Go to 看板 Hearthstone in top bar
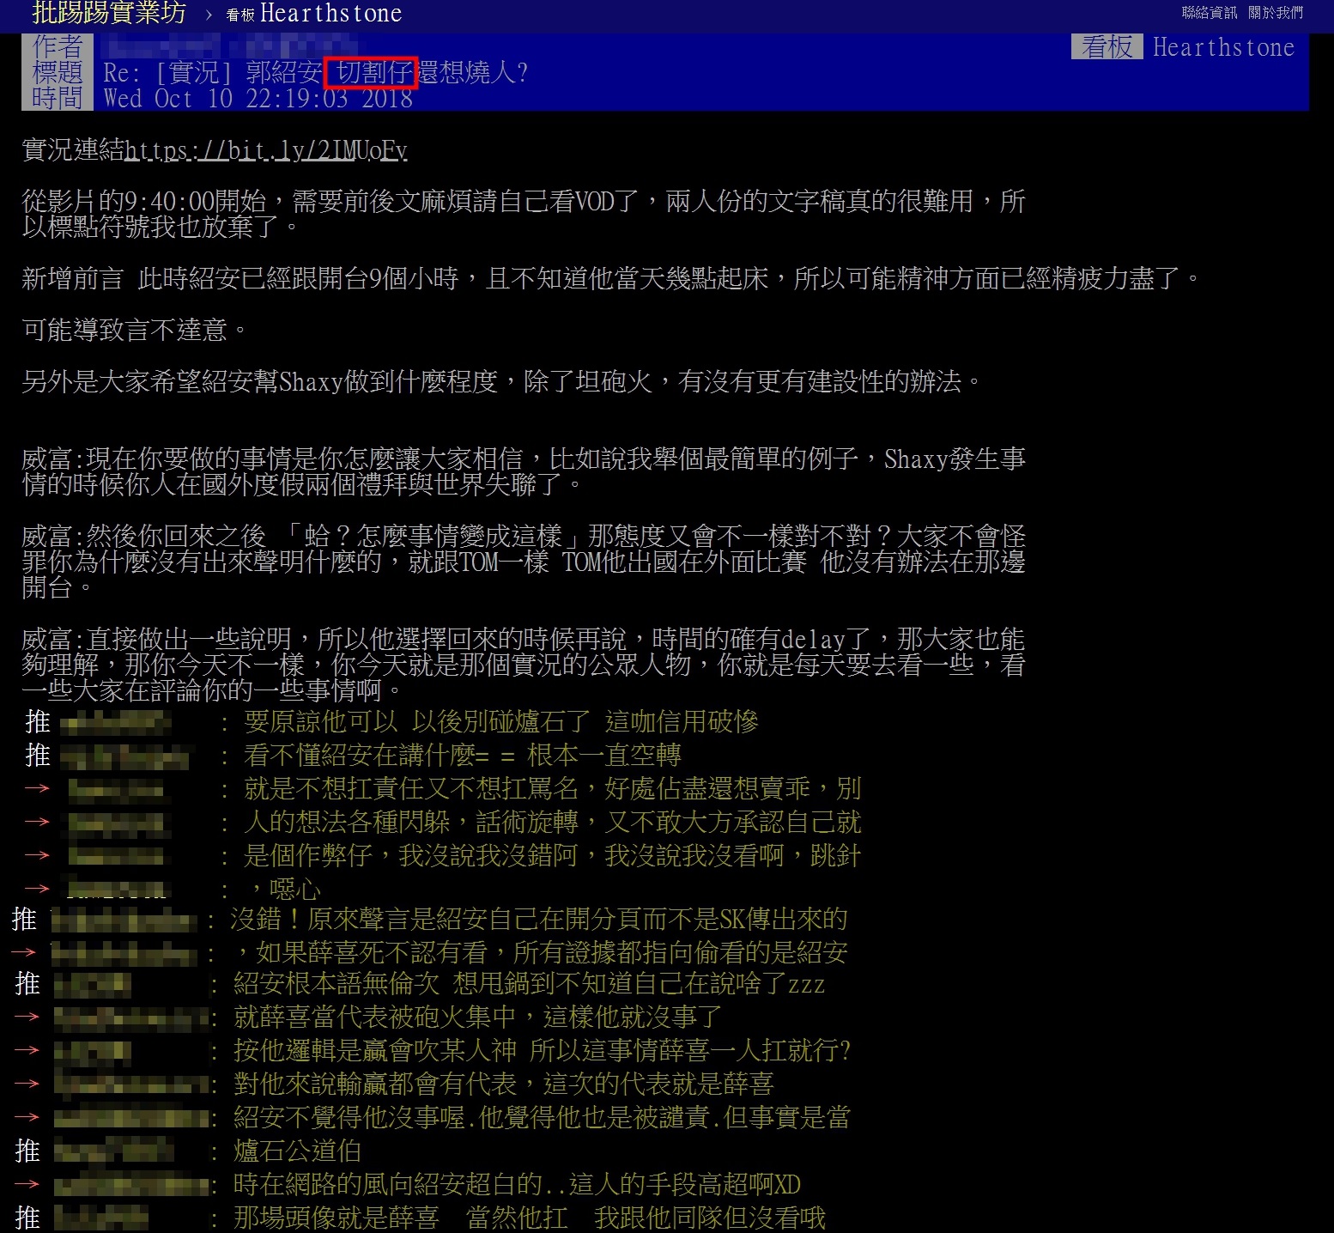Image resolution: width=1334 pixels, height=1233 pixels. coord(314,14)
